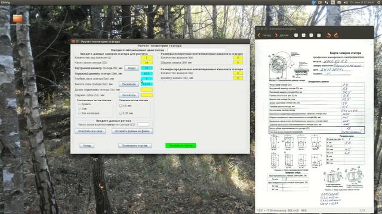Open the keyboard layout indicator

tap(333, 2)
